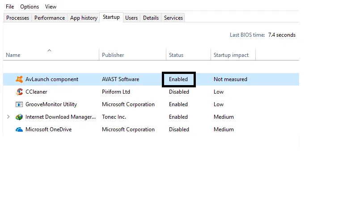This screenshot has width=338, height=211.
Task: Open the Options menu
Action: pos(30,7)
